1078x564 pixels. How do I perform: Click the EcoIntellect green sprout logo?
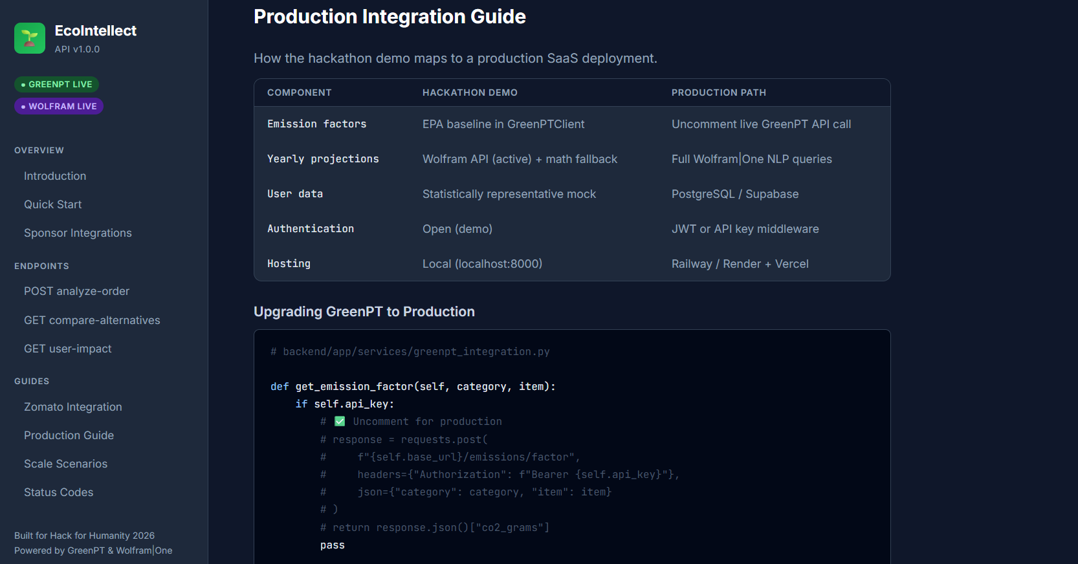click(x=30, y=38)
